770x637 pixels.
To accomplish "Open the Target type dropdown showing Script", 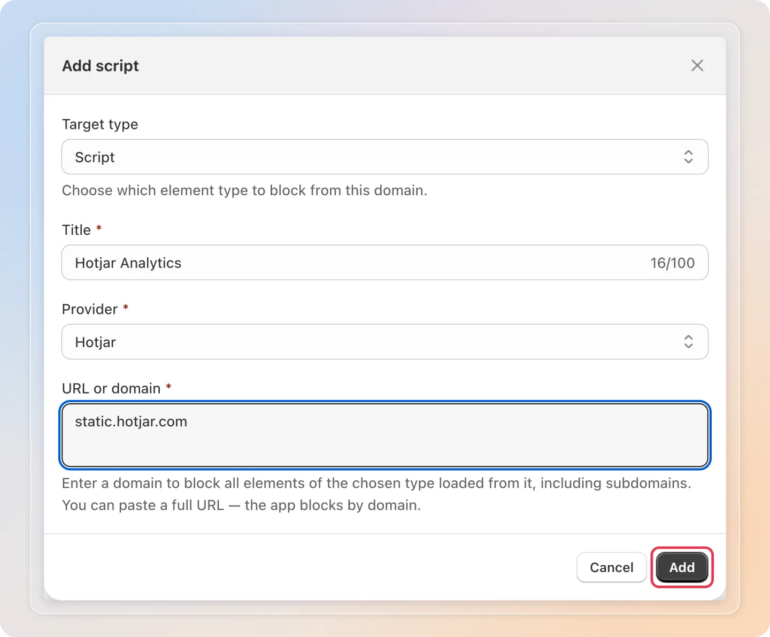I will point(385,157).
